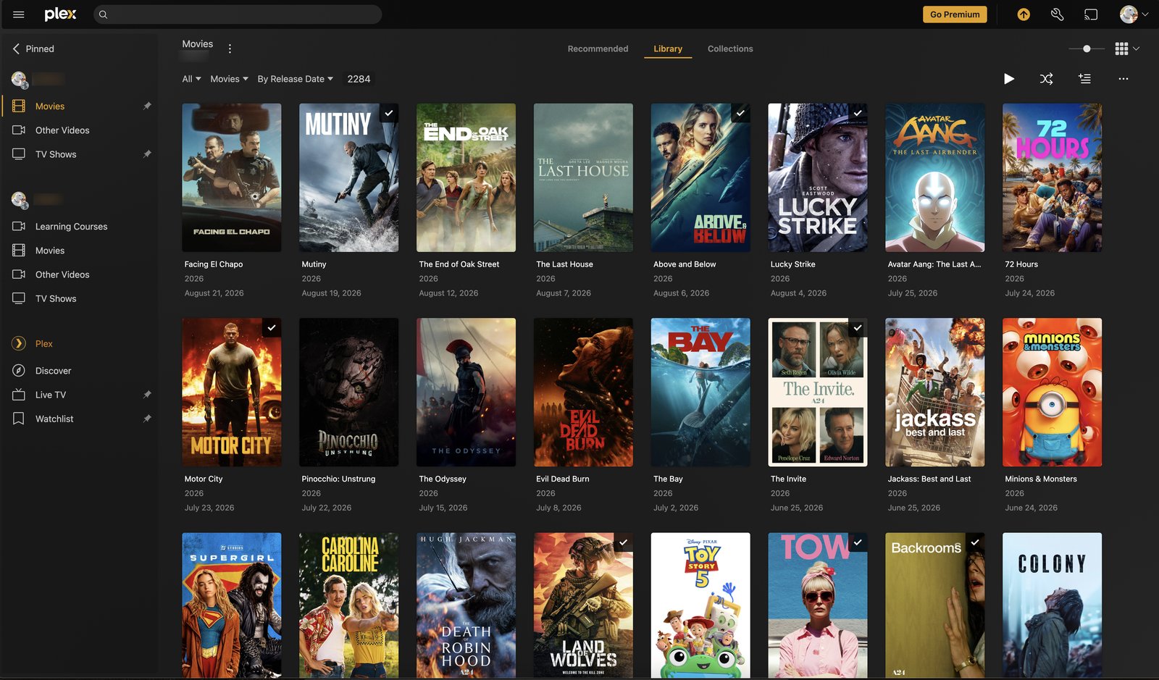Toggle watched checkmark on Above and Below
Viewport: 1159px width, 680px height.
point(740,113)
